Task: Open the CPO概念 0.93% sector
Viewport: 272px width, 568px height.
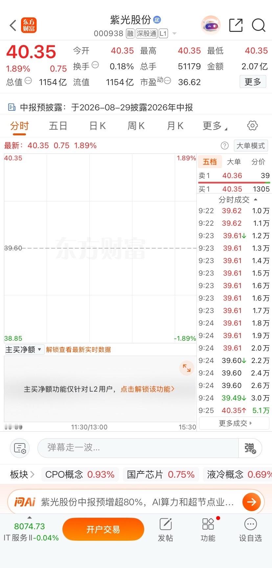Action: (80, 474)
